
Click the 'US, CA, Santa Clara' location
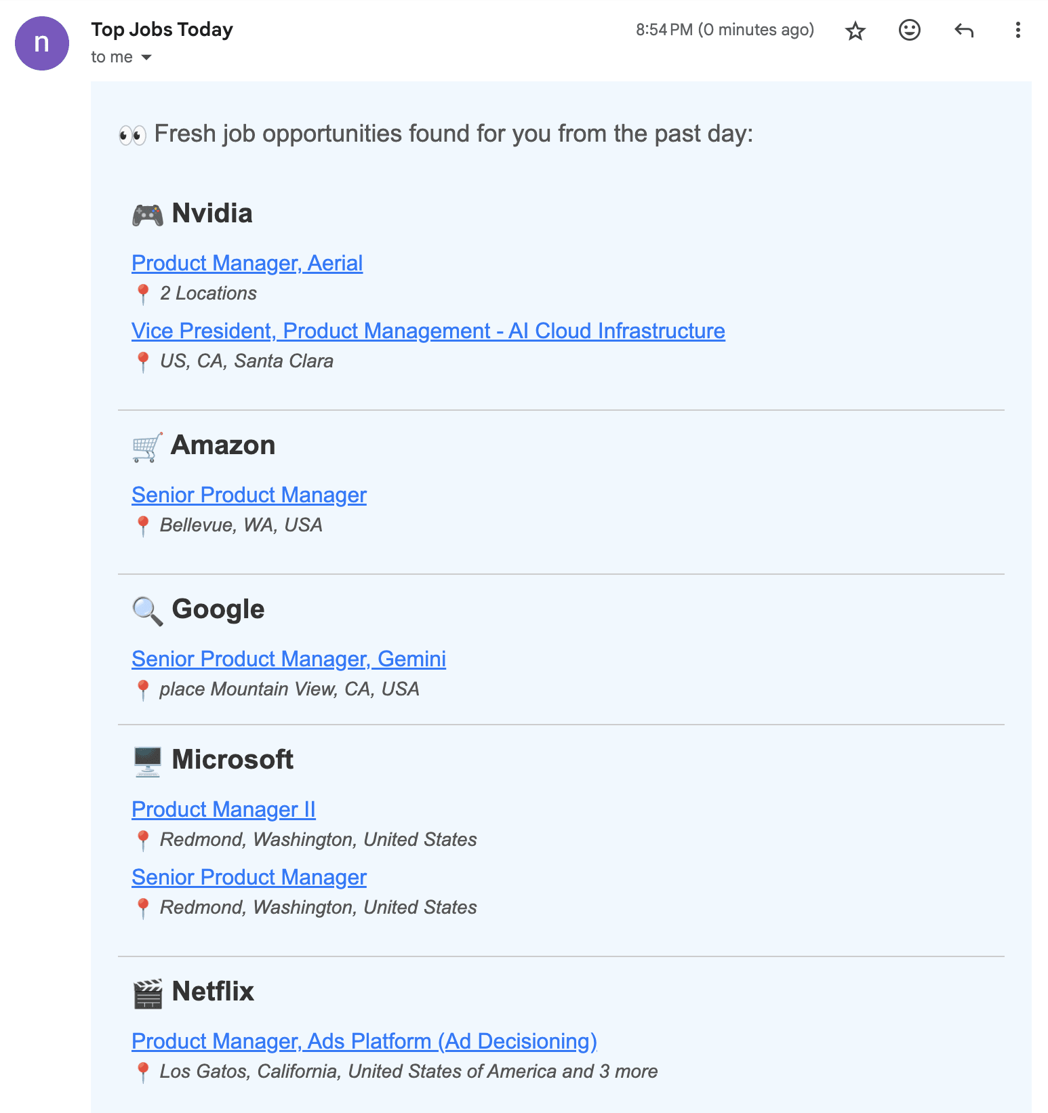(x=247, y=361)
